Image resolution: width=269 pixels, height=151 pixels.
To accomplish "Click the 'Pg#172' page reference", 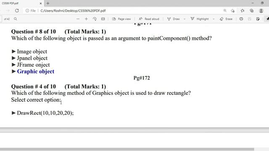I will [x=142, y=78].
